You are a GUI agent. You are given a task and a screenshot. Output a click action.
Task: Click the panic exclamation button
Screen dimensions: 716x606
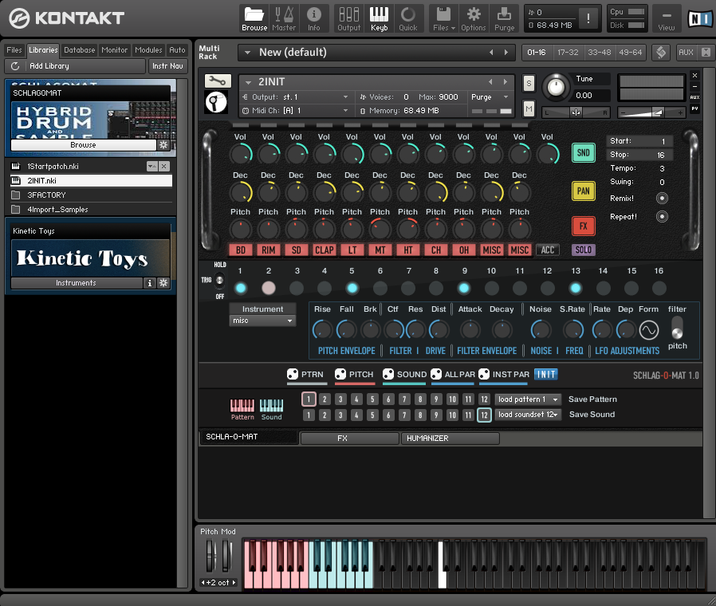[x=588, y=18]
